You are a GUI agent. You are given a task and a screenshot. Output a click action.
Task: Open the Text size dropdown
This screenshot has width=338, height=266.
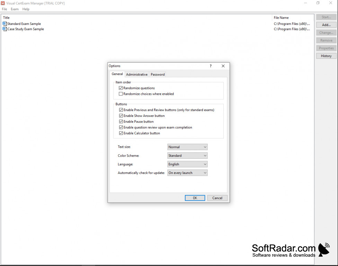point(187,147)
